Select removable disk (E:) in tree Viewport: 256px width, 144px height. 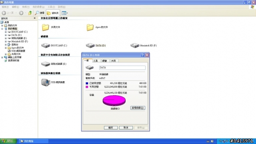[19, 38]
